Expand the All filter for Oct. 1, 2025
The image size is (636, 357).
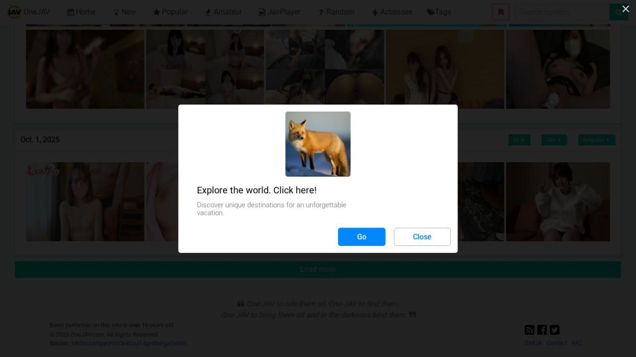click(519, 140)
